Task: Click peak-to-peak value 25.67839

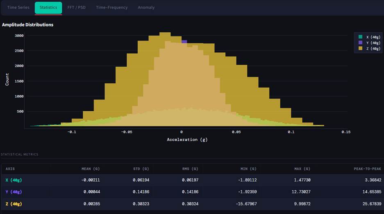Action: 372,204
